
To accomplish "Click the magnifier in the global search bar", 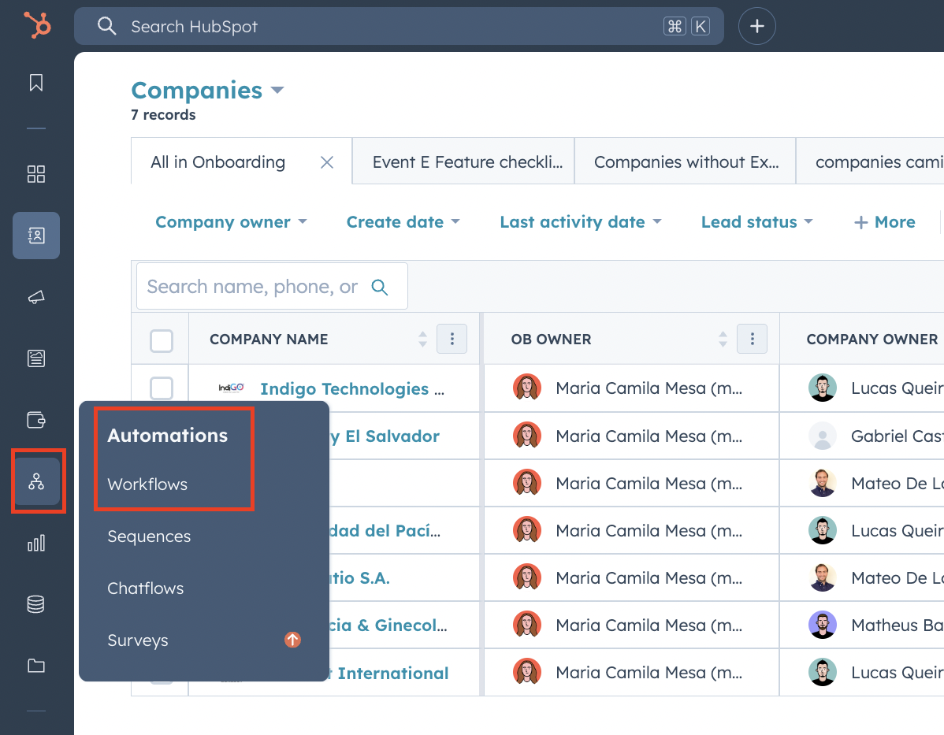I will coord(106,26).
